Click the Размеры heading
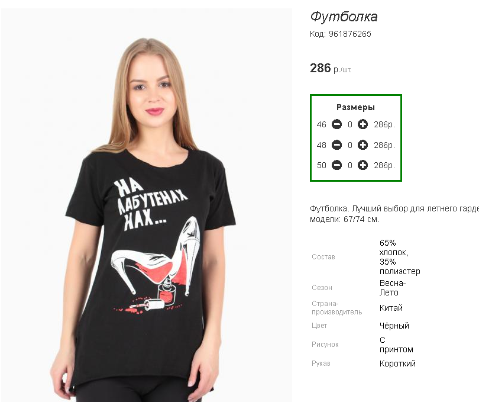 coord(355,107)
